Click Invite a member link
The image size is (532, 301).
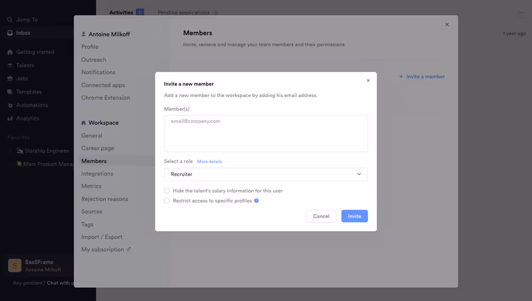click(x=426, y=77)
